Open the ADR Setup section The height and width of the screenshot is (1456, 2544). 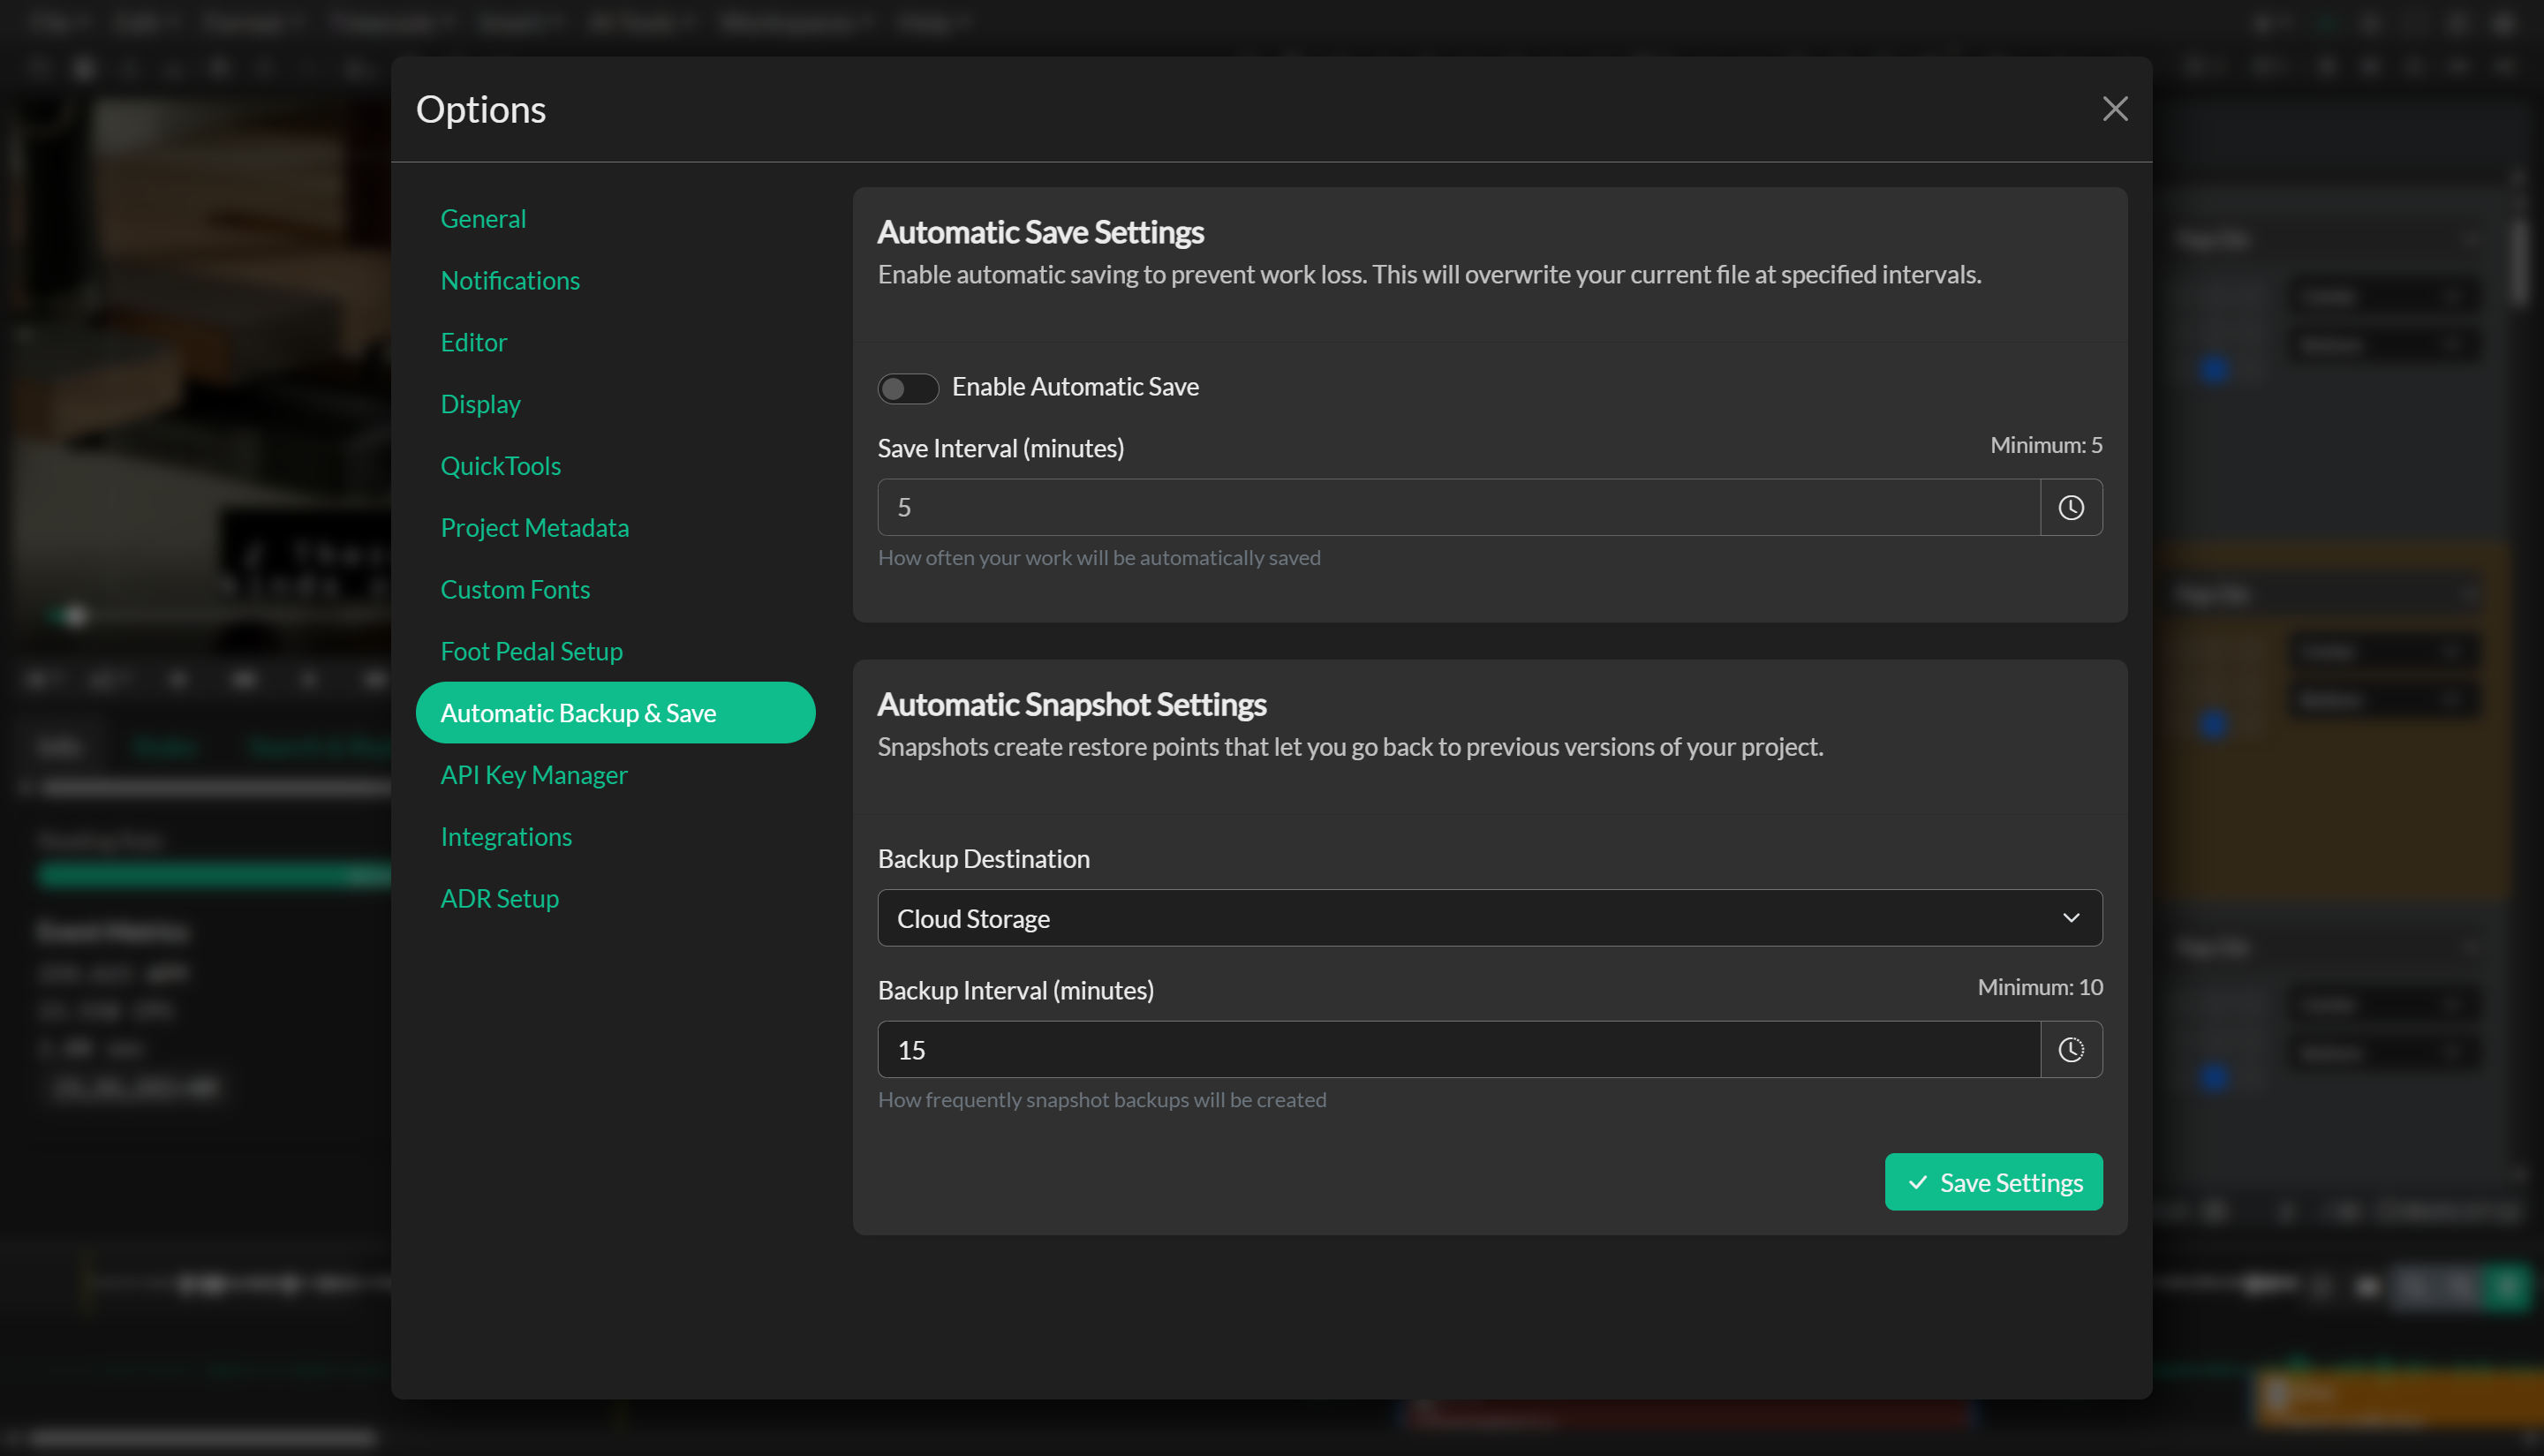click(x=500, y=898)
